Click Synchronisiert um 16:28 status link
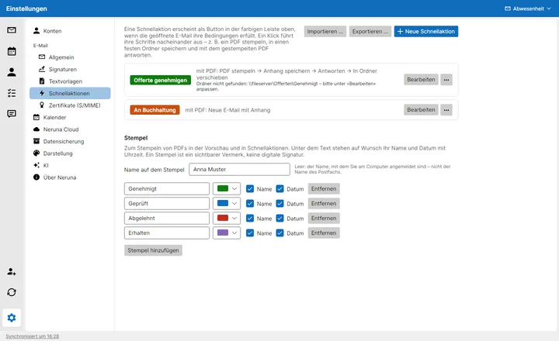 tap(33, 336)
